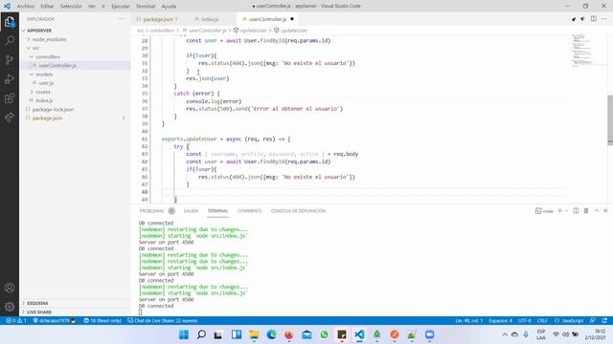Switch to the index.js editor tab
The image size is (613, 344).
tap(211, 19)
